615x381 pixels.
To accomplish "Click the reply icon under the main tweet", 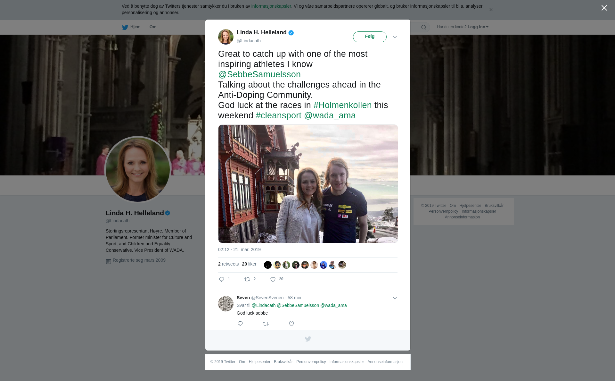I will (222, 279).
